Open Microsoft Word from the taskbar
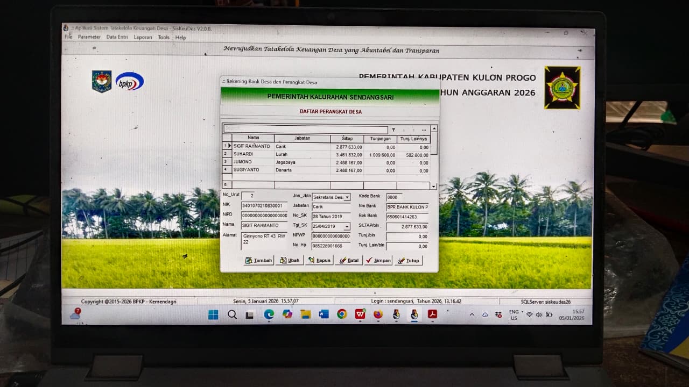The image size is (689, 387). click(x=324, y=314)
